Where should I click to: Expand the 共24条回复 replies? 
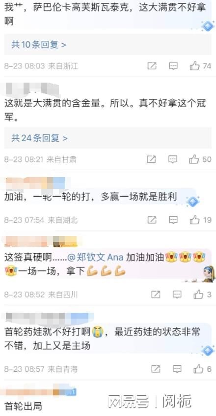coord(39,138)
